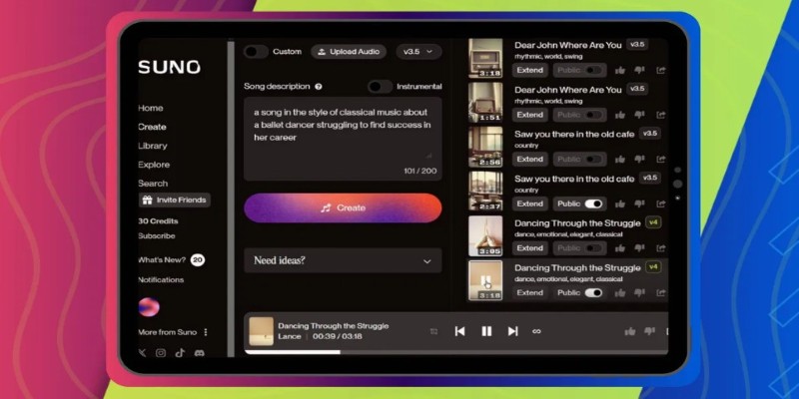The width and height of the screenshot is (799, 399).
Task: Share the Dear John 1:51 track
Action: click(661, 115)
